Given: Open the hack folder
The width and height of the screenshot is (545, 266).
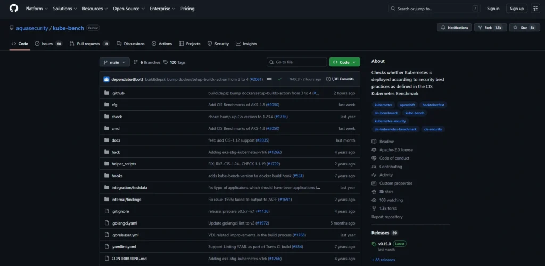Looking at the screenshot, I should pyautogui.click(x=115, y=152).
